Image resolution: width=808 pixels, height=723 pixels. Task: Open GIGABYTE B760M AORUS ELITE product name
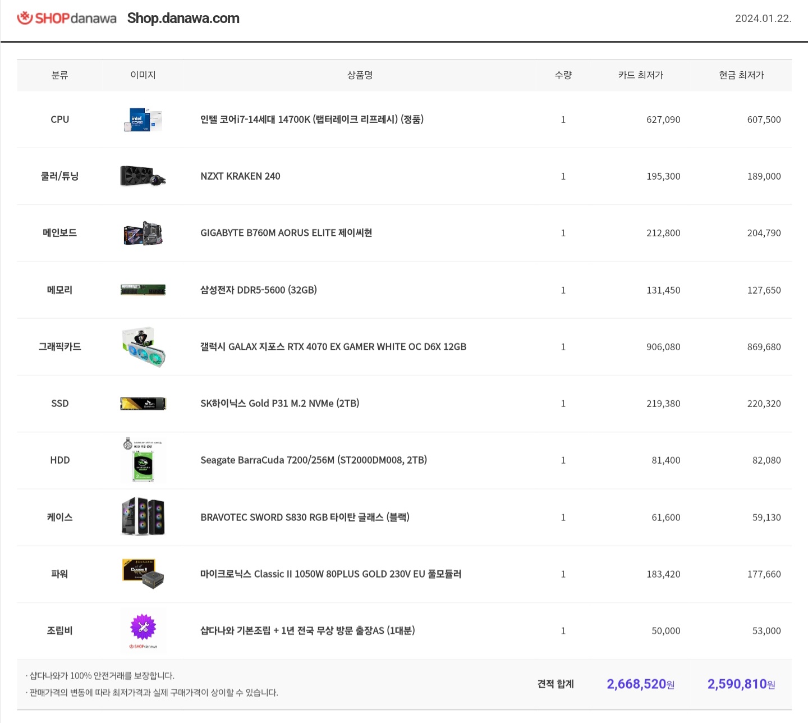tap(286, 233)
